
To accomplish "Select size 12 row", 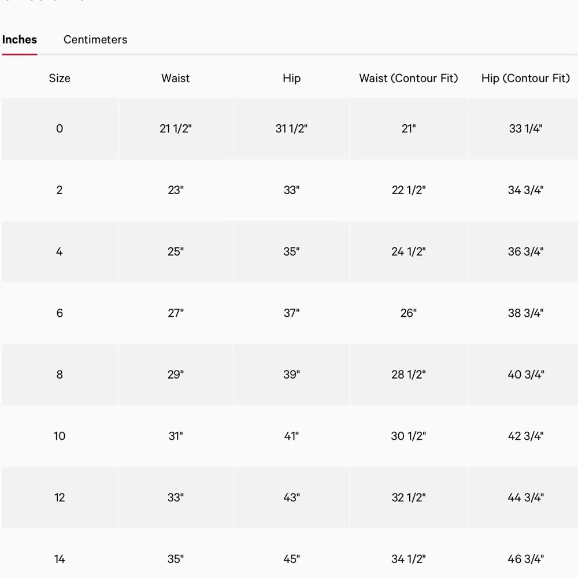I will coord(60,497).
